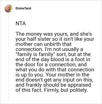Click the word "appraised" in the comment
This screenshot has width=102, height=104.
(79, 85)
